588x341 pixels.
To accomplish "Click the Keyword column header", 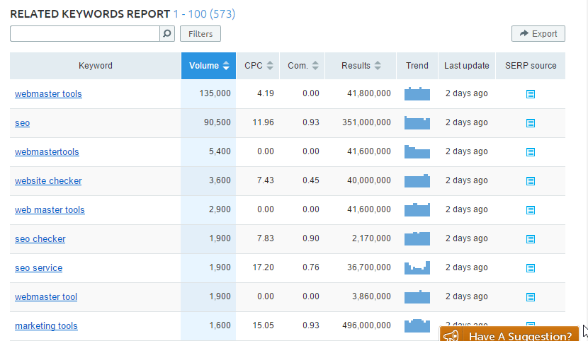I will click(95, 66).
